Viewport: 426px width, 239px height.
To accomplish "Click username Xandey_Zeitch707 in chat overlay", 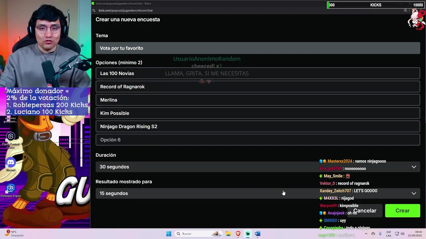I will click(x=335, y=191).
